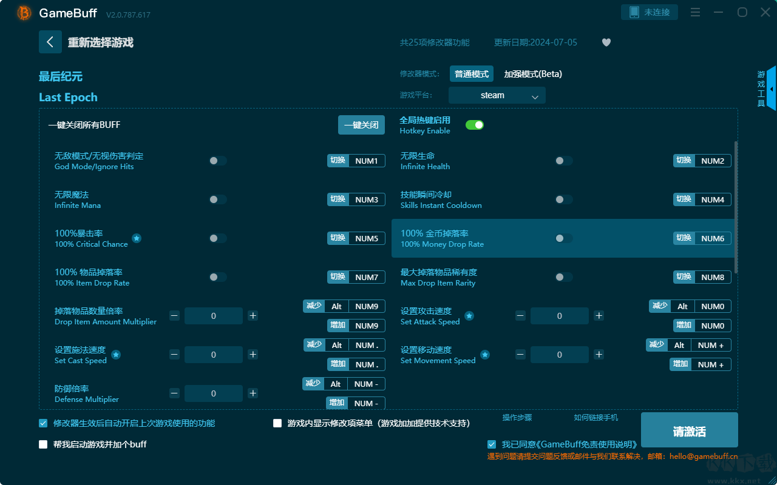
Task: Switch on Skills Instant Cooldown
Action: (564, 199)
